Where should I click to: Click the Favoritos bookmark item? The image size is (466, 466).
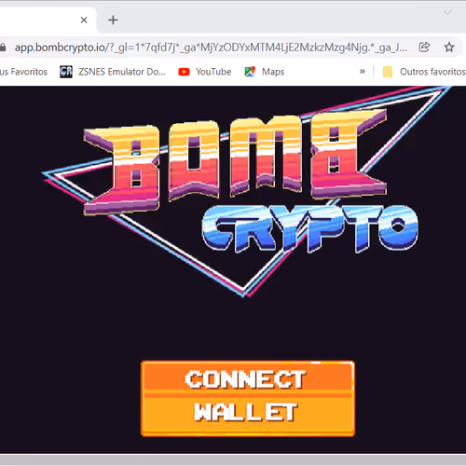23,72
